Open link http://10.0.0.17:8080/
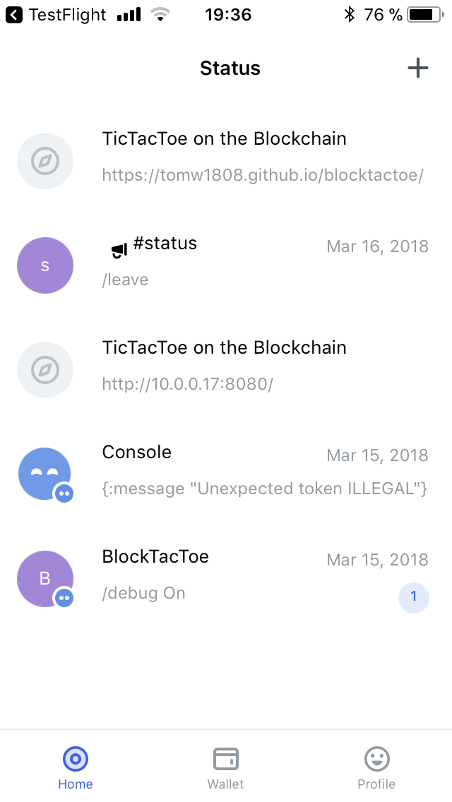452x802 pixels. (x=187, y=384)
